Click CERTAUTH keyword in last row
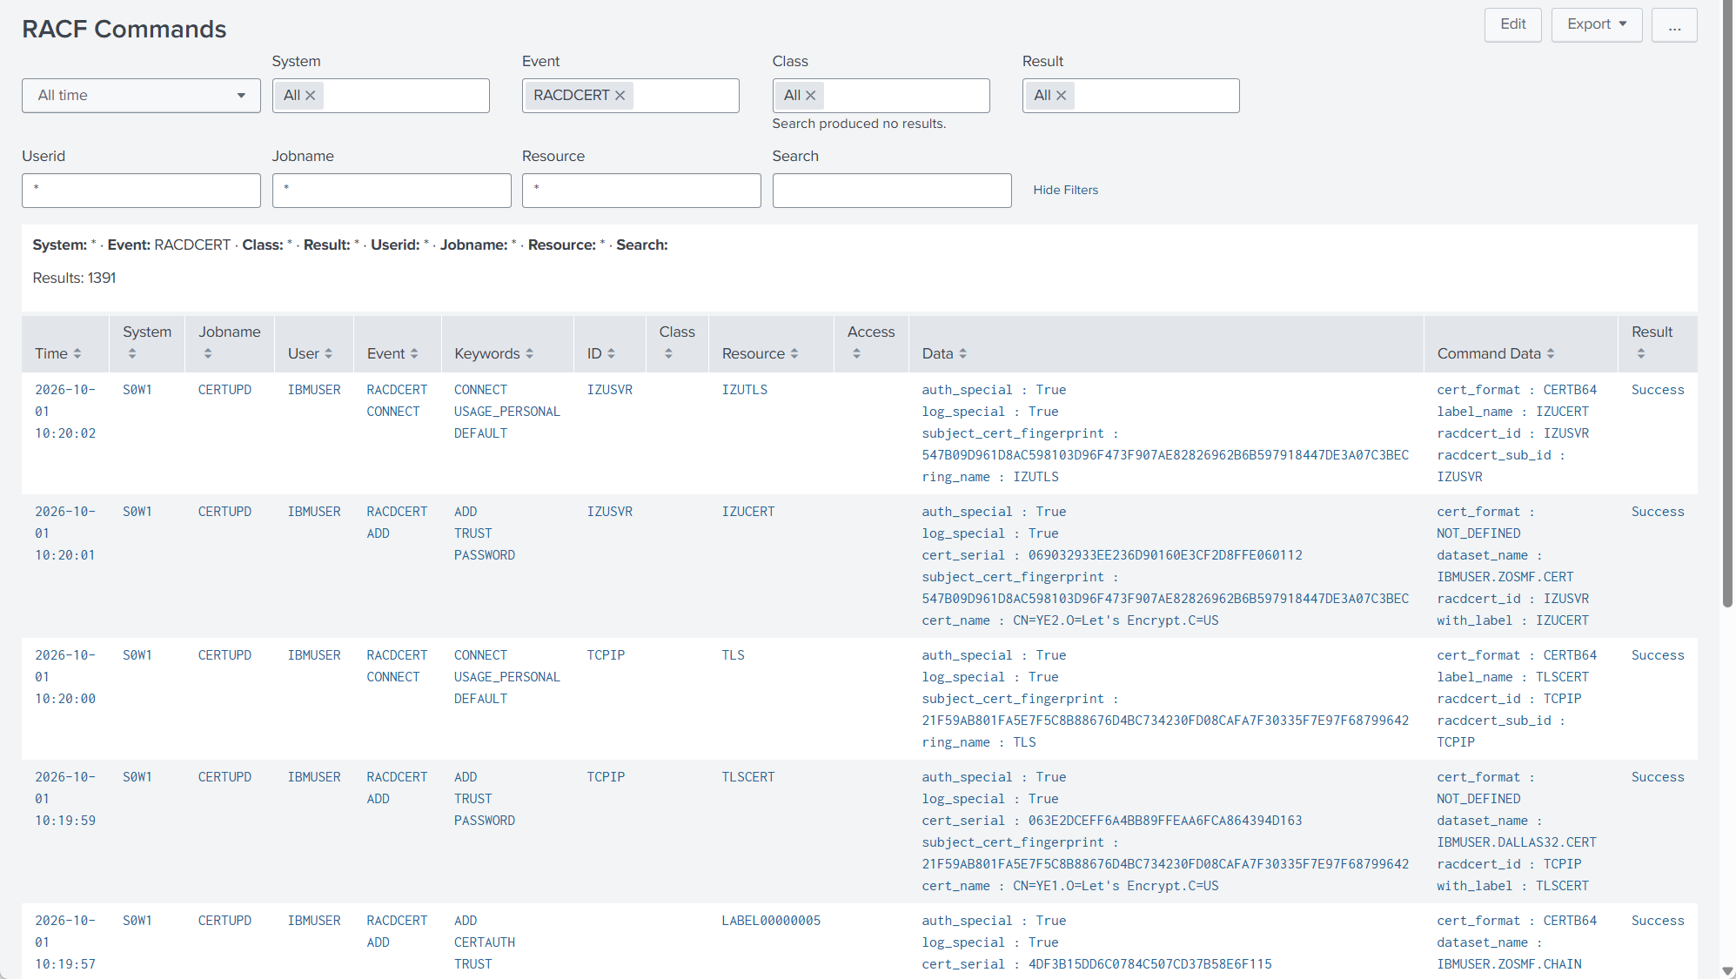1736x979 pixels. click(x=485, y=942)
